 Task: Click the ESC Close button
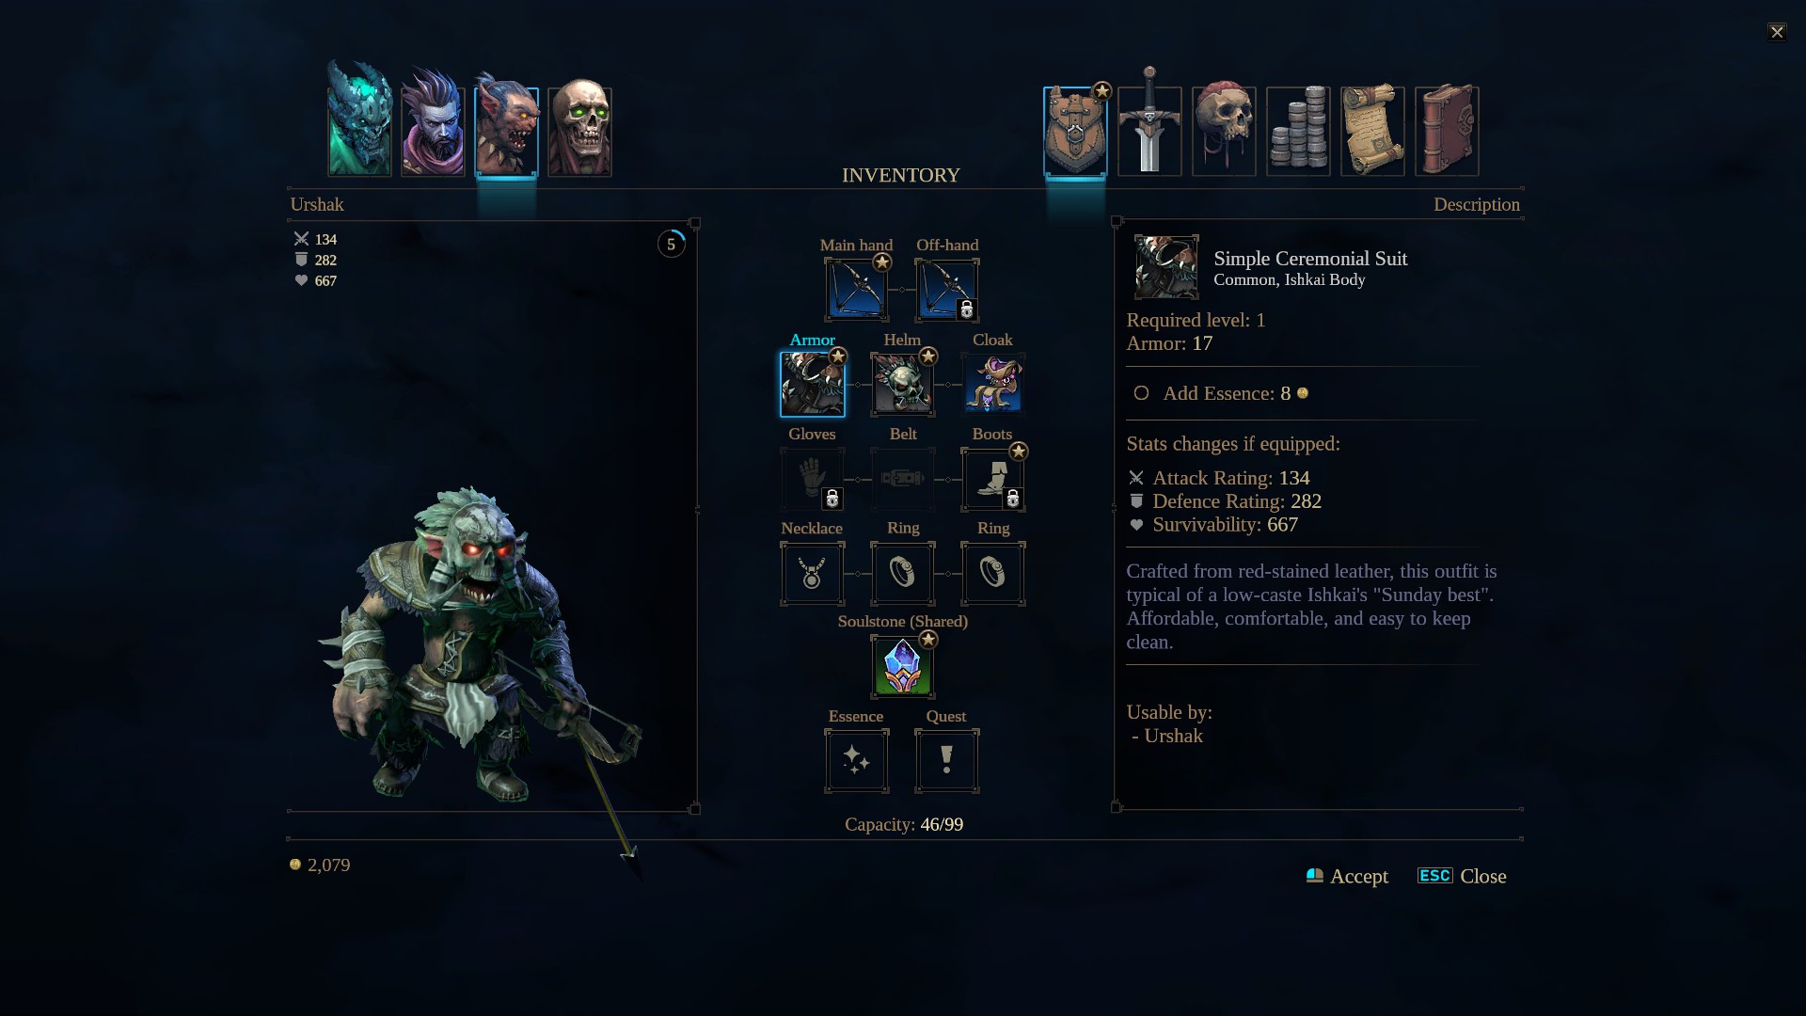coord(1462,876)
